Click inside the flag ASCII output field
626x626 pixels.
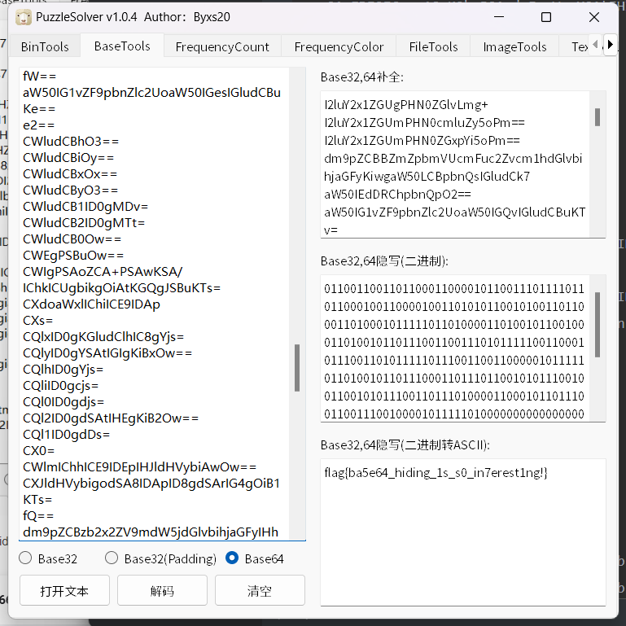tap(462, 529)
